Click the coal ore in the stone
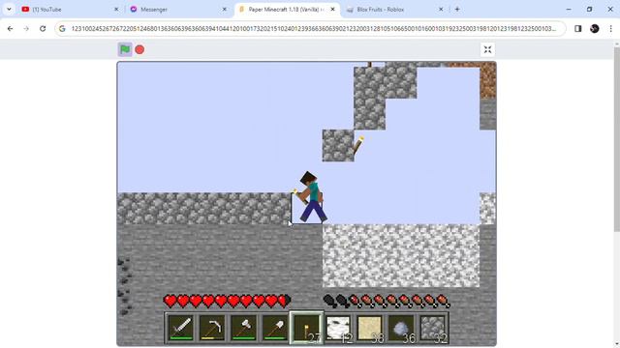 click(125, 286)
